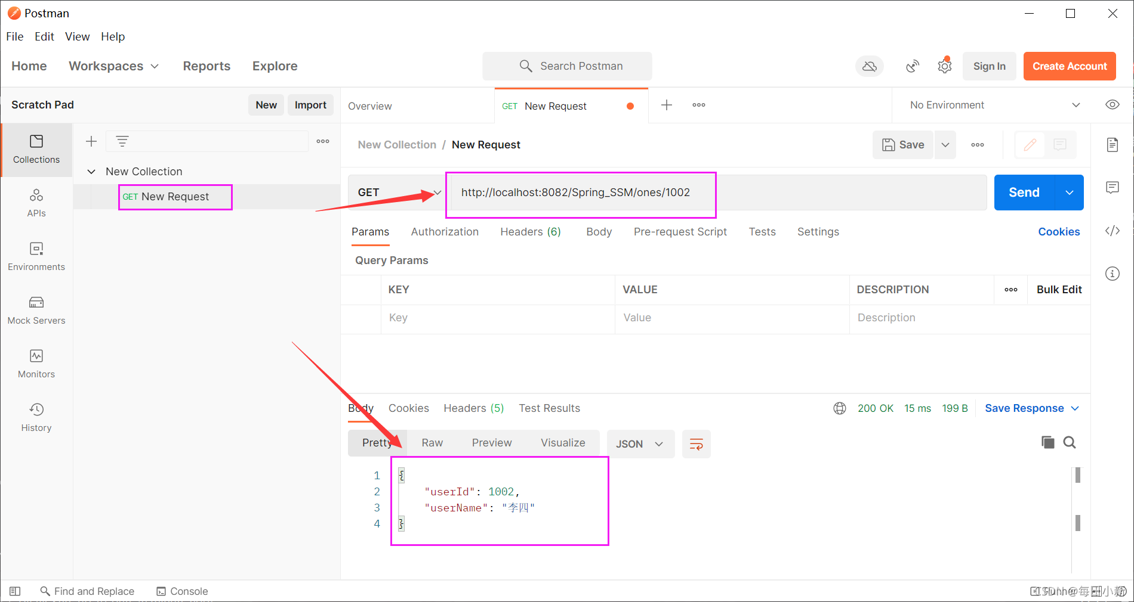Viewport: 1134px width, 602px height.
Task: Open the Environments sidebar panel
Action: [36, 257]
